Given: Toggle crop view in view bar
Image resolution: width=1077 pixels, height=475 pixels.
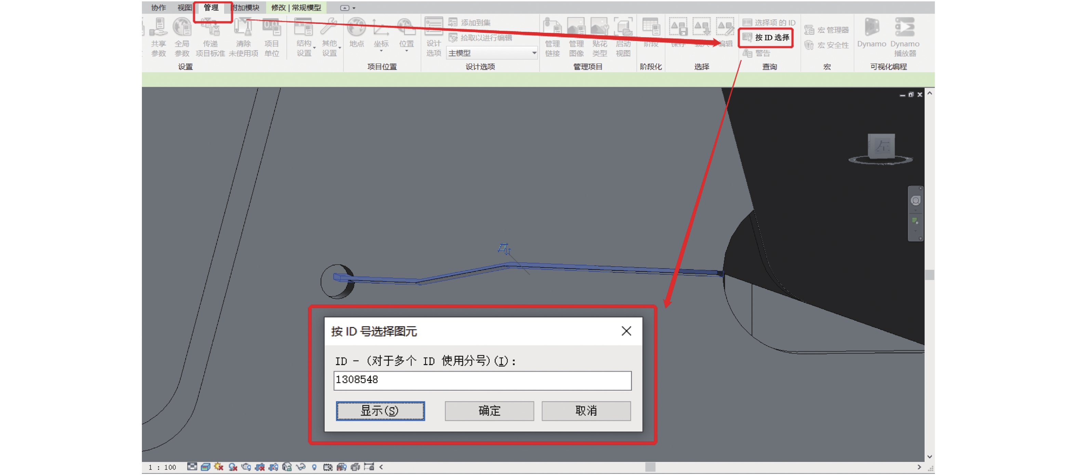Looking at the screenshot, I should coord(260,467).
